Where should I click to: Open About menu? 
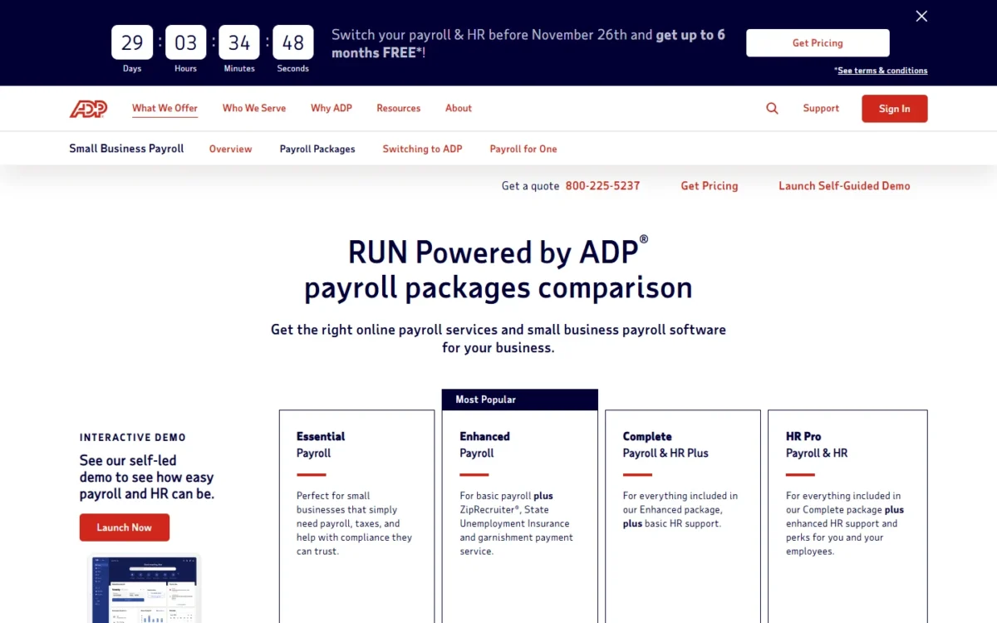click(x=459, y=108)
